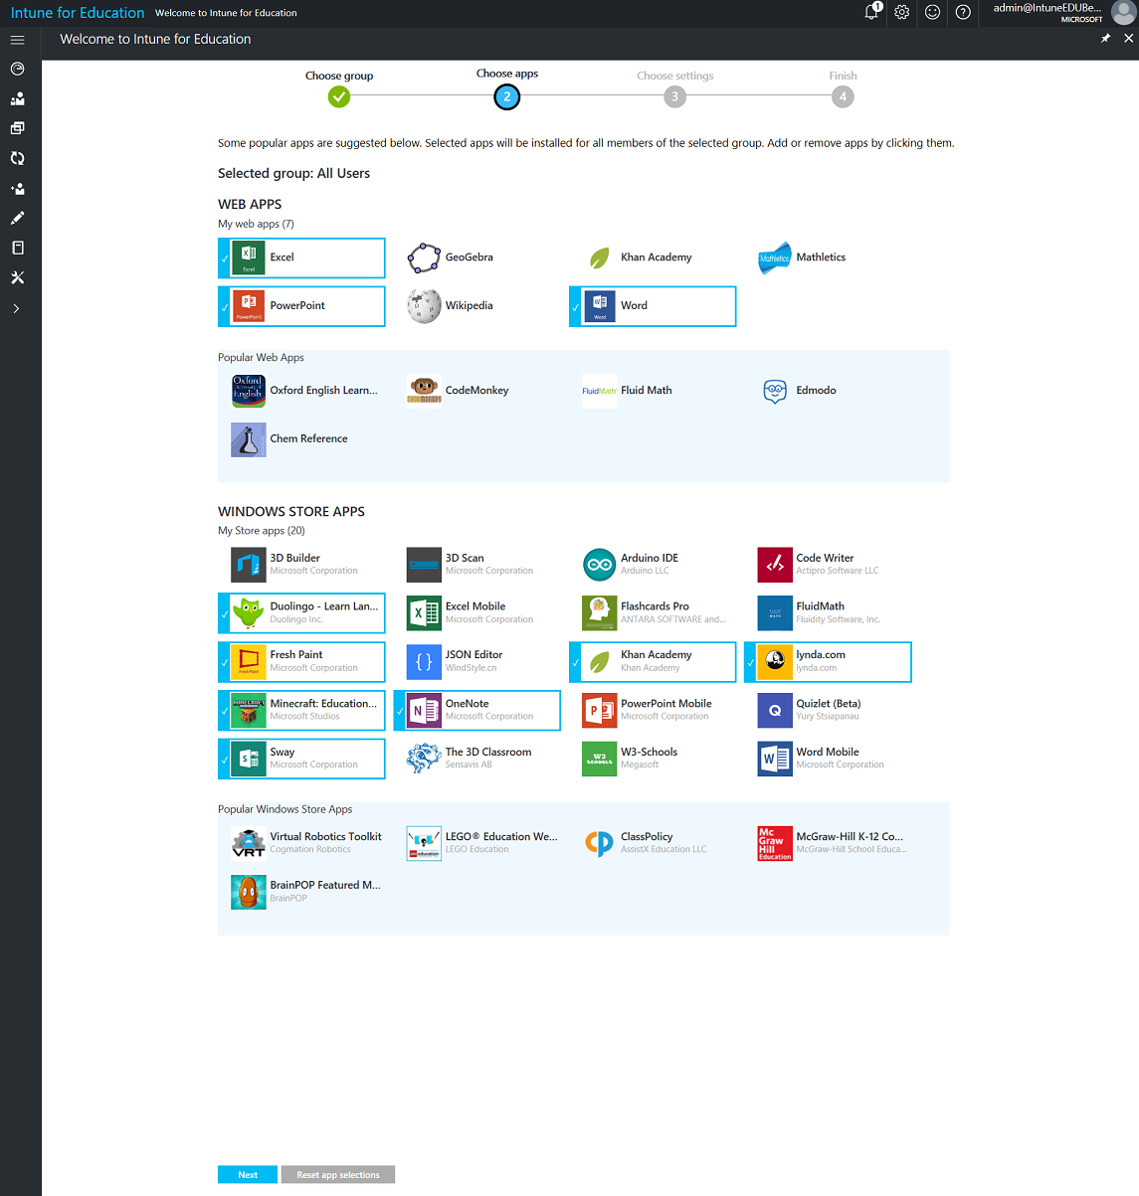Open the admin account avatar menu
The width and height of the screenshot is (1139, 1196).
pyautogui.click(x=1123, y=12)
